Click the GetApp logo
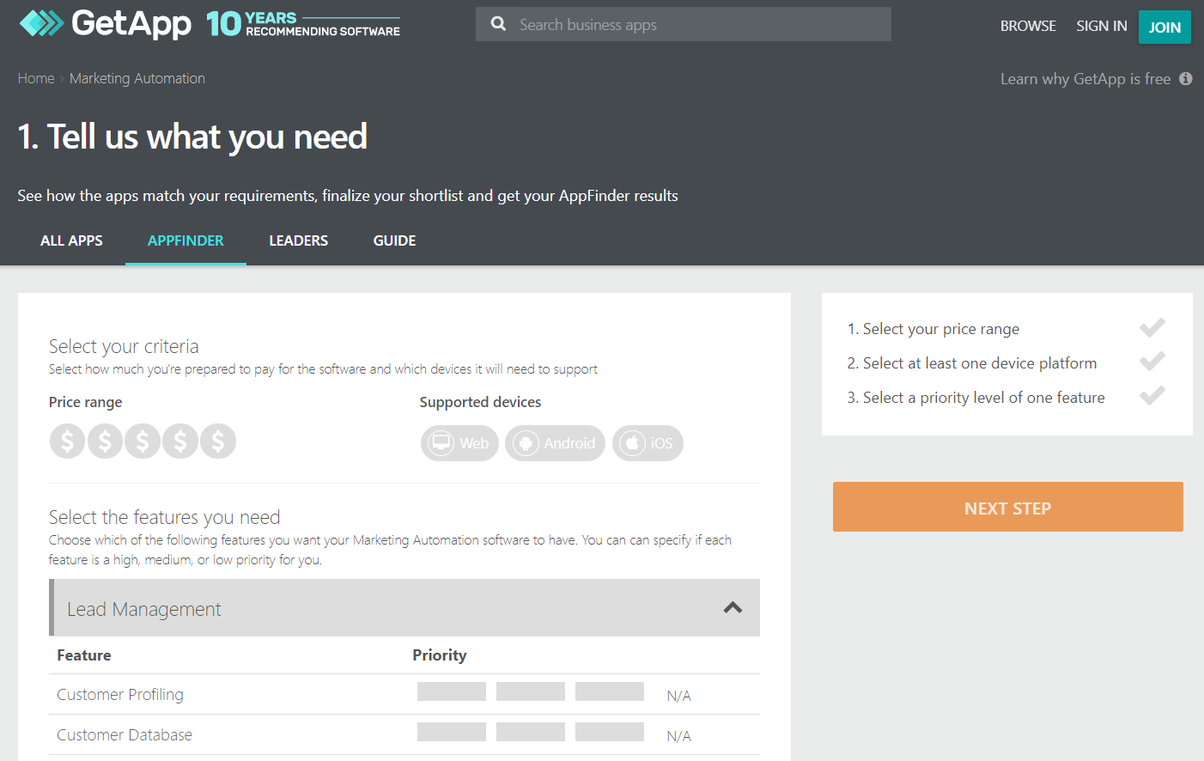The width and height of the screenshot is (1204, 761). [105, 24]
